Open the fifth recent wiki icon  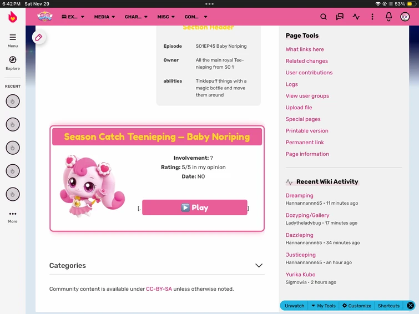pos(13,194)
